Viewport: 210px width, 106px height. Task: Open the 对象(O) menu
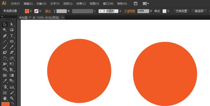coord(41,4)
